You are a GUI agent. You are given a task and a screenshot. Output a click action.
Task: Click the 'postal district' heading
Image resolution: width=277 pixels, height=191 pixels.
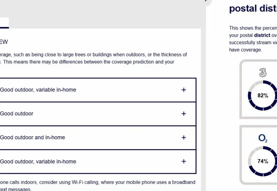(x=253, y=8)
